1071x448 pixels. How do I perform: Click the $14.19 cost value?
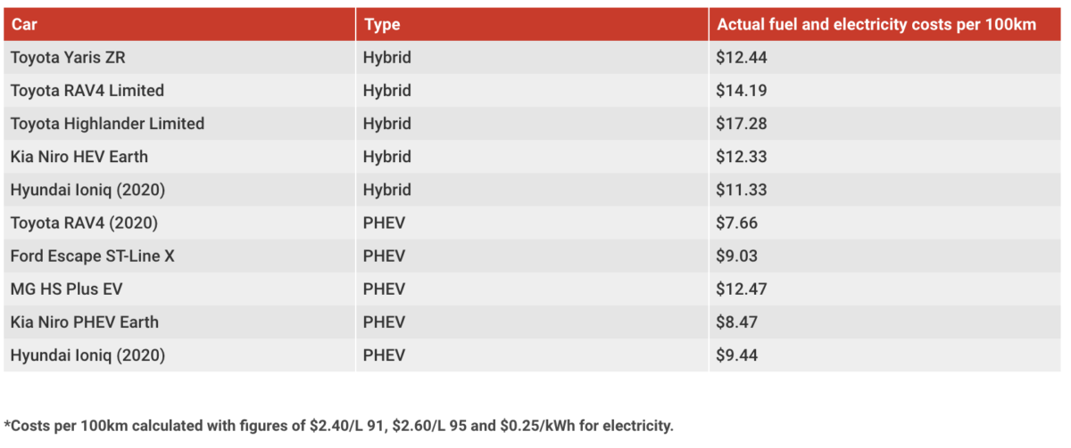coord(742,91)
